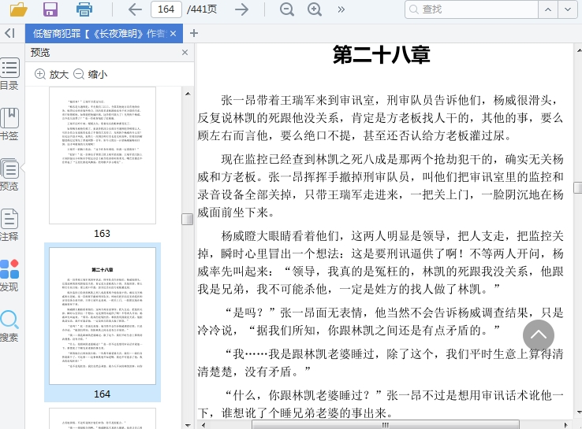The width and height of the screenshot is (582, 429).
Task: Click the thumbnail panel scroll up arrow
Action: (188, 94)
